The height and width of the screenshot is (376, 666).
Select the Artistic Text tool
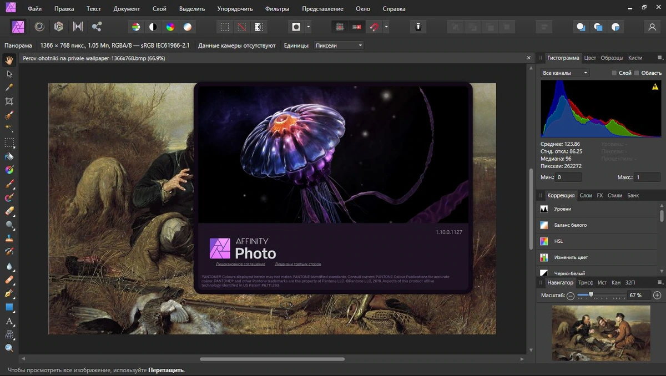[x=9, y=321]
